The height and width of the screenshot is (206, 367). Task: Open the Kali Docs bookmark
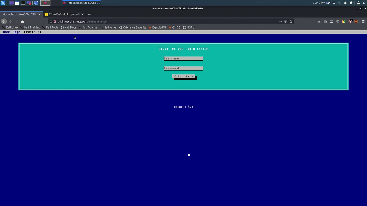(68, 27)
